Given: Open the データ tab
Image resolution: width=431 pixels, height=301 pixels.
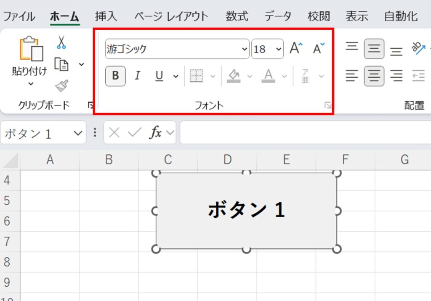Looking at the screenshot, I should (278, 16).
